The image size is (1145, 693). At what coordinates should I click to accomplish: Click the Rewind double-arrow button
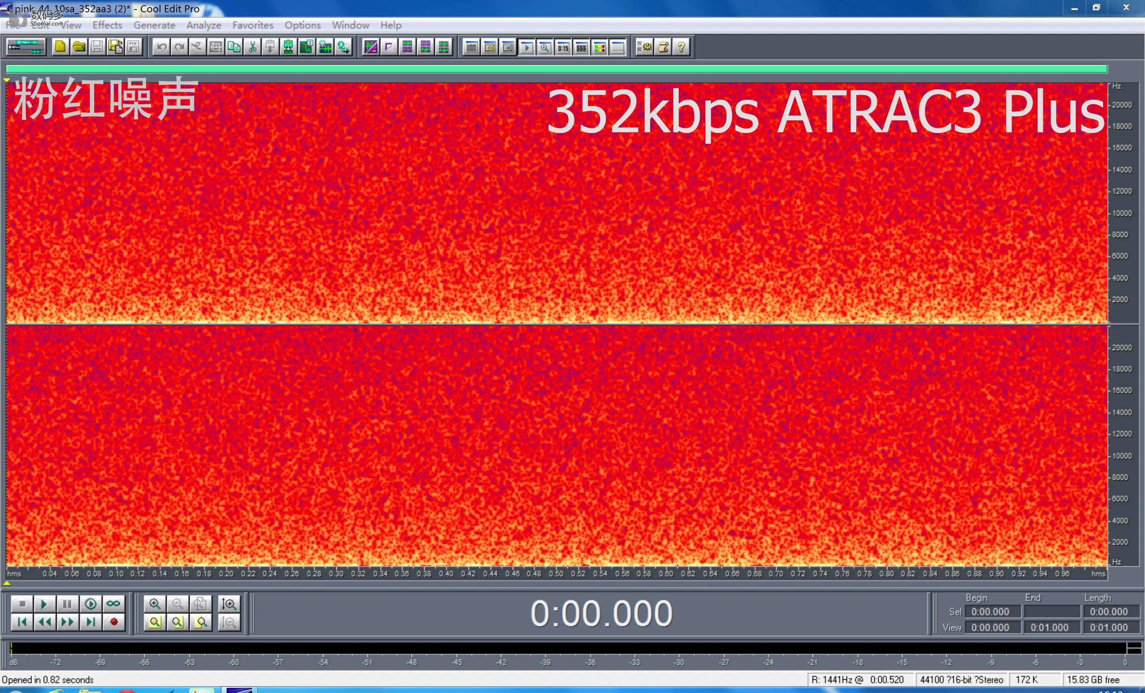44,622
